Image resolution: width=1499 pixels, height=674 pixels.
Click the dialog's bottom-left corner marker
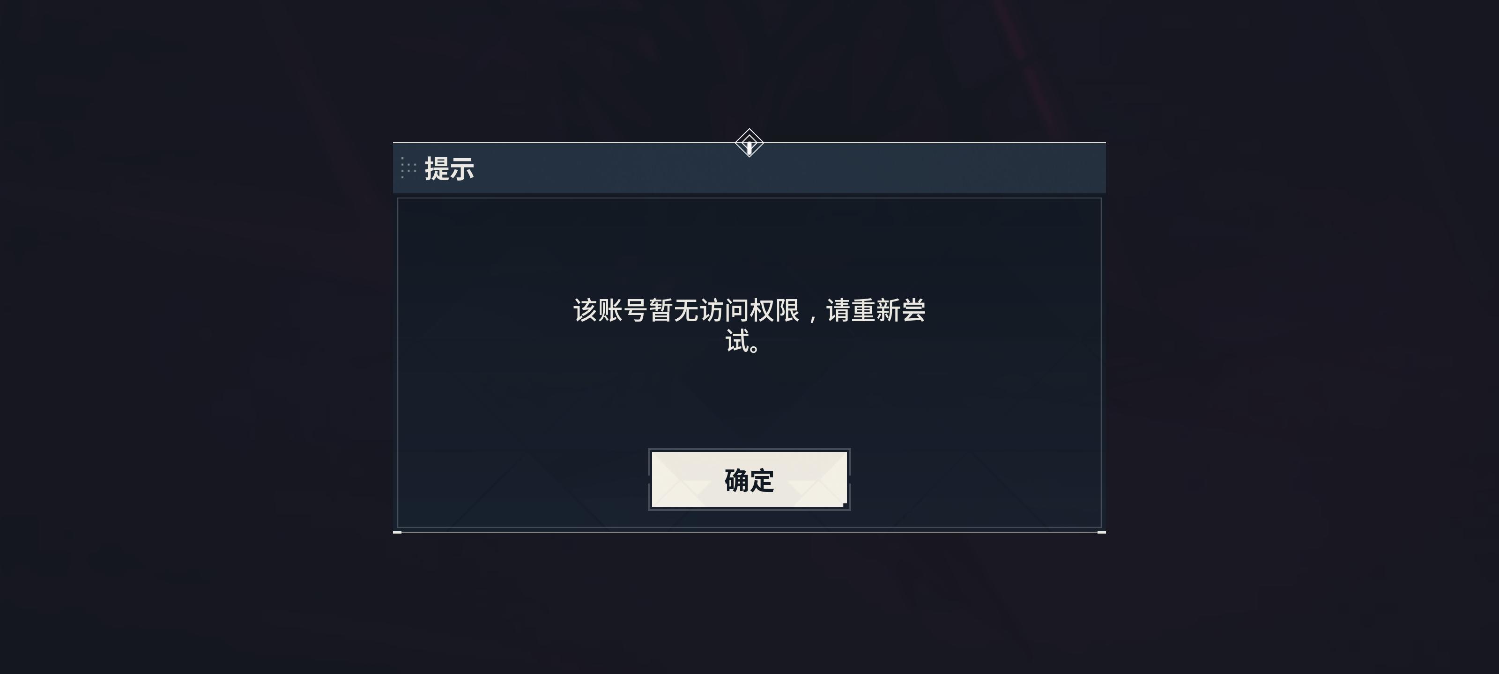click(x=397, y=532)
